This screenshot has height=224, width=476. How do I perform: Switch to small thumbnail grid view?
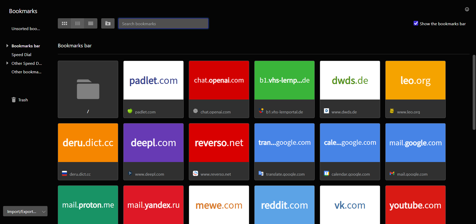click(78, 23)
